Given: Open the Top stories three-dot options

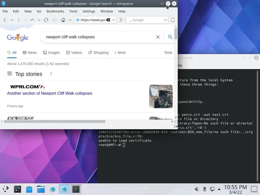Looking at the screenshot, I should click(51, 74).
